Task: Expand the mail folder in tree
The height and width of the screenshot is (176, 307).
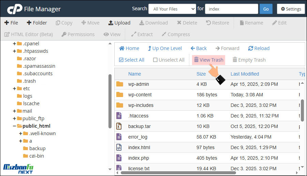Action: pyautogui.click(x=15, y=111)
